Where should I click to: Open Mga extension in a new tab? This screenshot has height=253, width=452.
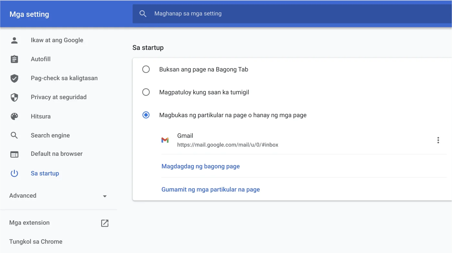coord(105,223)
